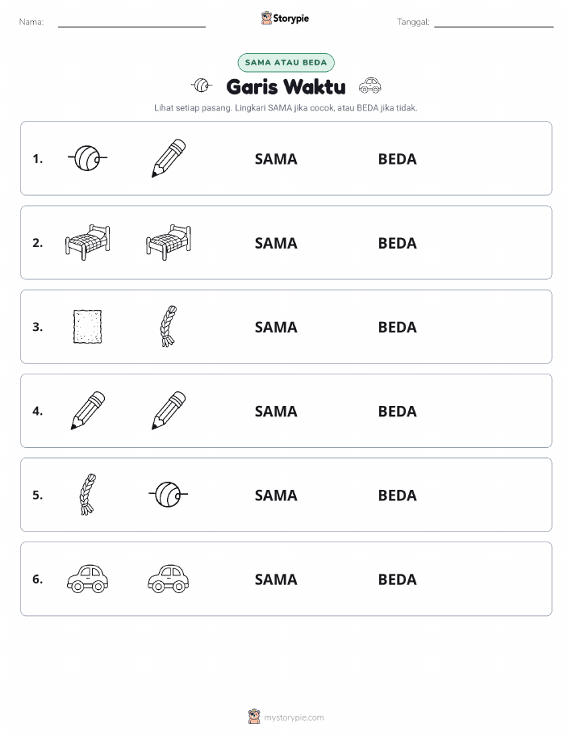Click the braided rope icon in row 3
The image size is (572, 740).
click(x=169, y=326)
